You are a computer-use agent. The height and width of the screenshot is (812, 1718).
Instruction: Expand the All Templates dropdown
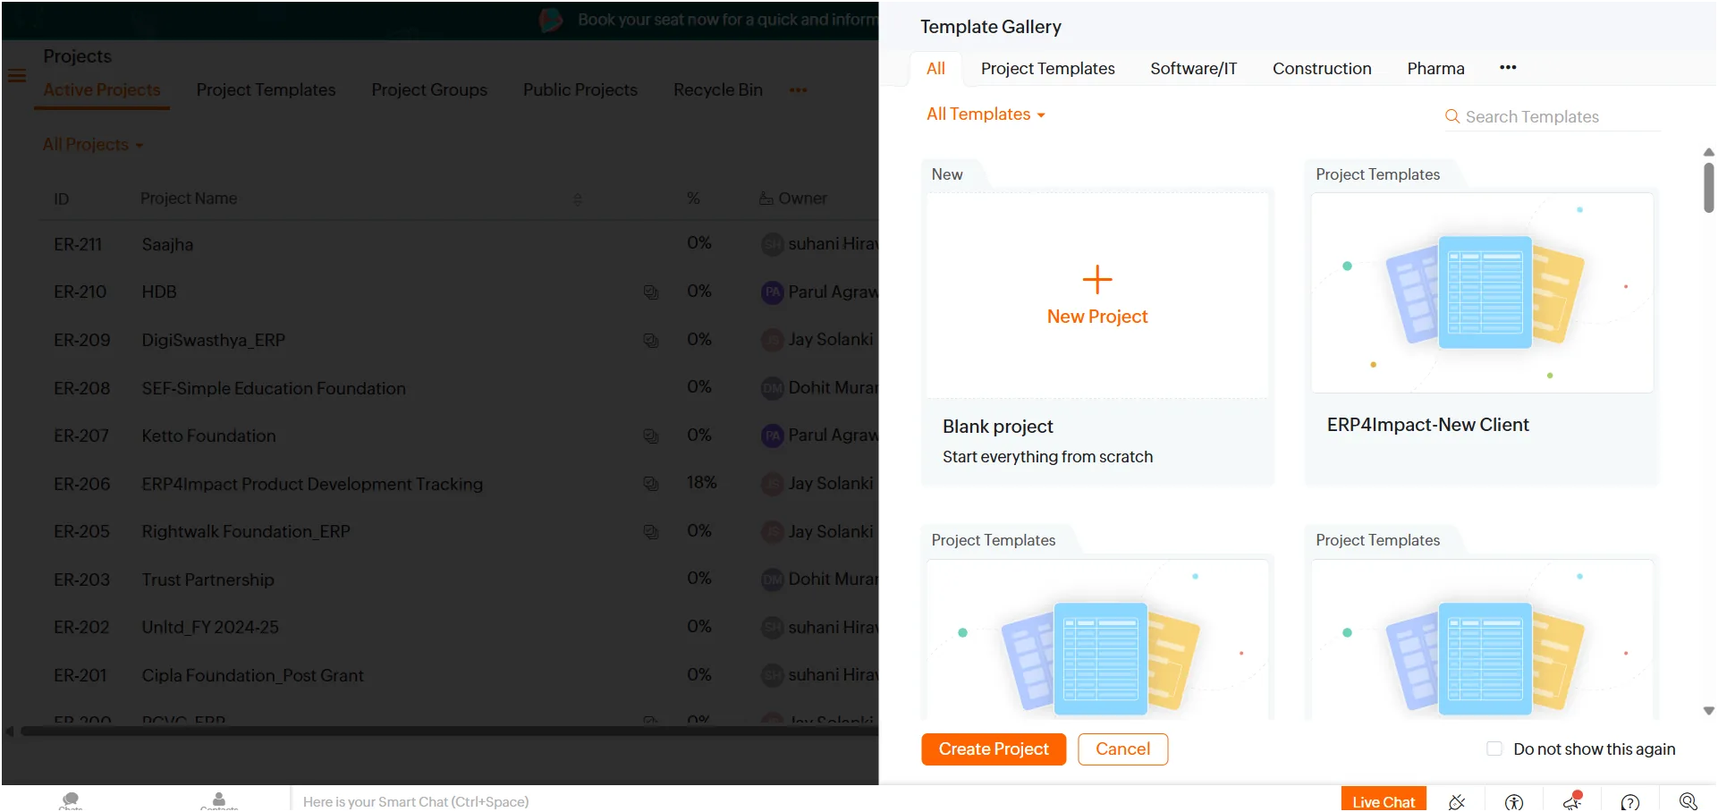click(x=986, y=114)
